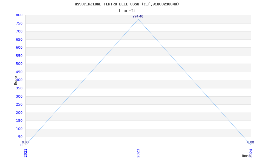Click the 350 y-axis tick label
Viewport: 254px width, 159px height.
pyautogui.click(x=19, y=88)
